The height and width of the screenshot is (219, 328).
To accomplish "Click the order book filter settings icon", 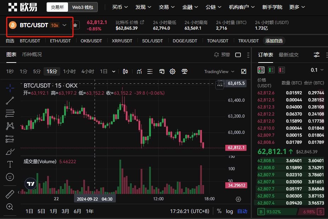I will click(316, 55).
